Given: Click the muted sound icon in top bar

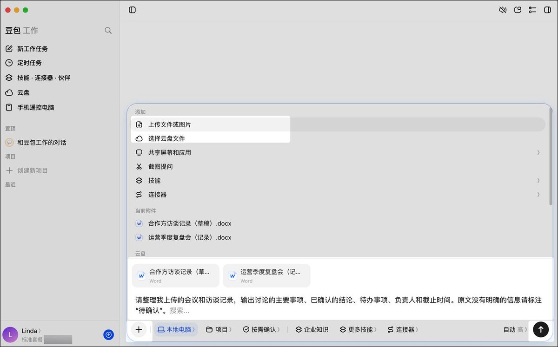Looking at the screenshot, I should pos(503,10).
